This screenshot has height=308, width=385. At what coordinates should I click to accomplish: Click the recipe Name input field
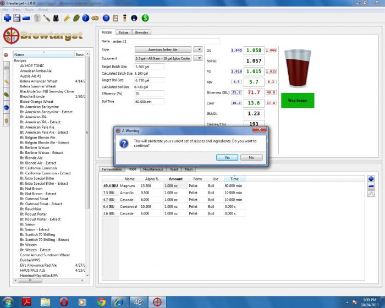click(166, 41)
